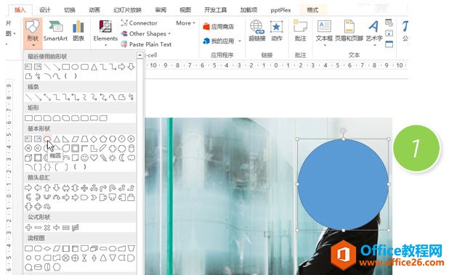Open the 我的应用 dropdown arrow
Image resolution: width=449 pixels, height=275 pixels.
pyautogui.click(x=240, y=41)
